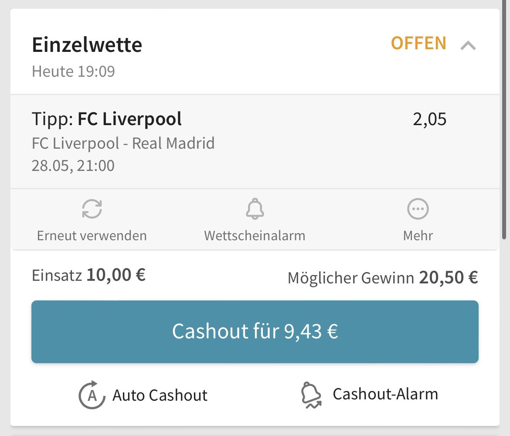The width and height of the screenshot is (510, 436).
Task: Click the OFFEN status label
Action: 418,43
